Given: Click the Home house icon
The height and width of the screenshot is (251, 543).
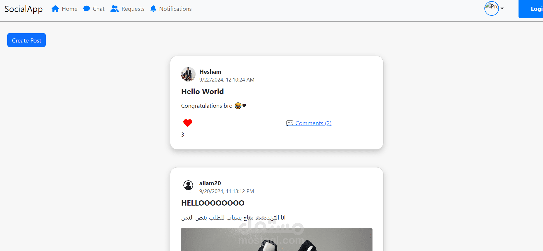Looking at the screenshot, I should click(55, 9).
